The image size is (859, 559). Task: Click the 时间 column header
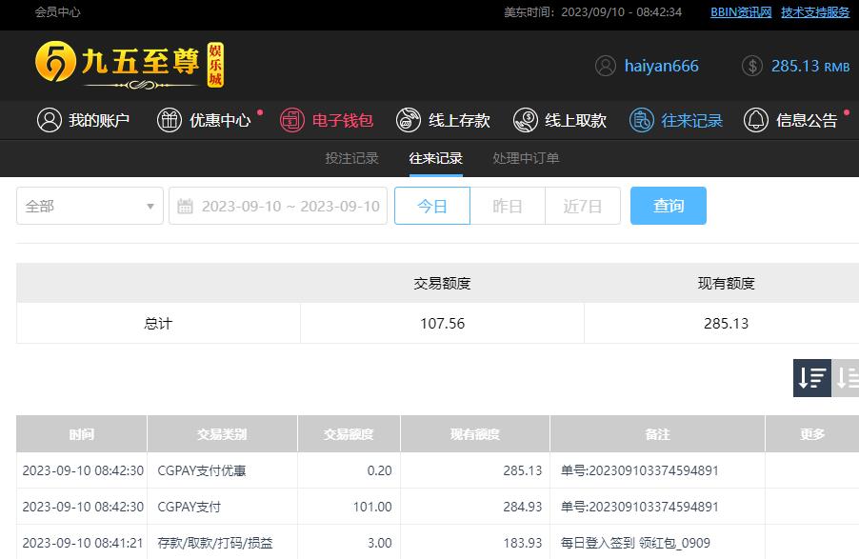pos(82,434)
